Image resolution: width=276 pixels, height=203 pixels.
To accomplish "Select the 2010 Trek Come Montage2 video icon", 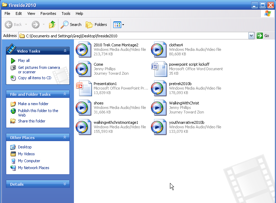I will pyautogui.click(x=83, y=49).
